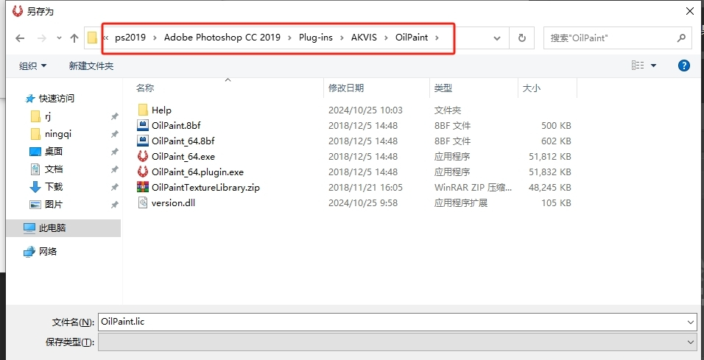
Task: Open 下载 in quick access
Action: (54, 187)
